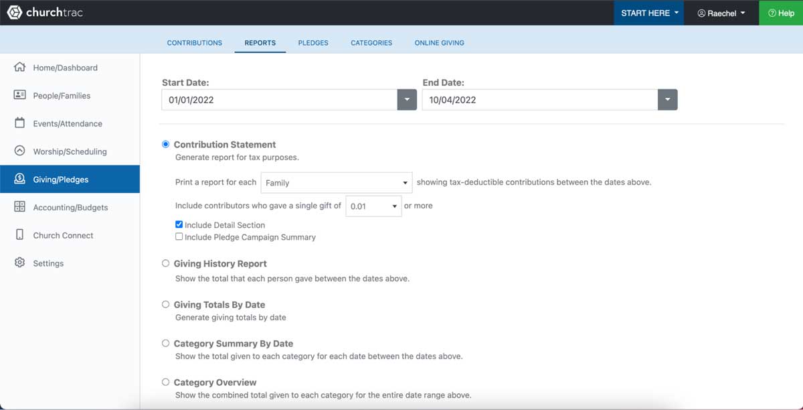Open the Family report-type dropdown

click(x=336, y=182)
